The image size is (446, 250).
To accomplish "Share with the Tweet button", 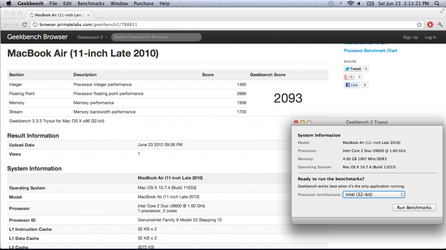I will (353, 69).
